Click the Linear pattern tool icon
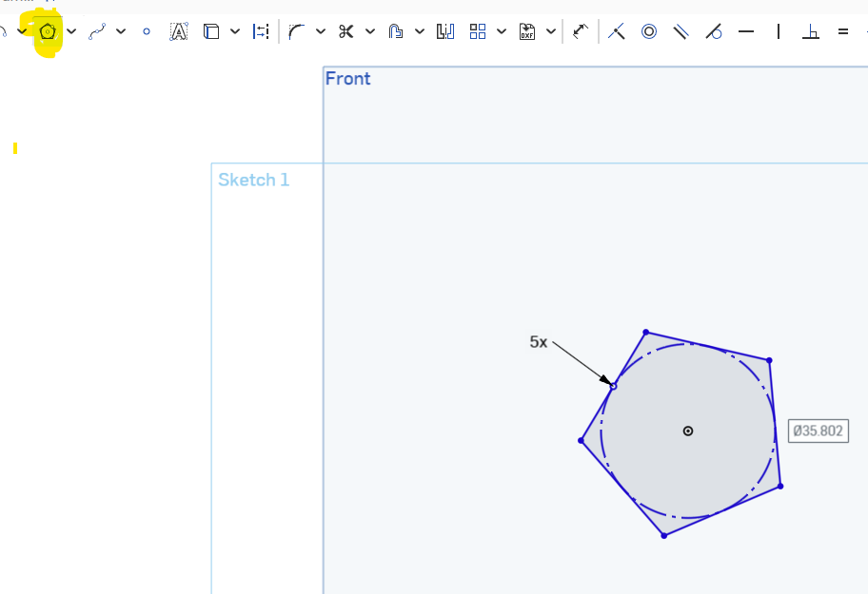The image size is (868, 594). 478,31
